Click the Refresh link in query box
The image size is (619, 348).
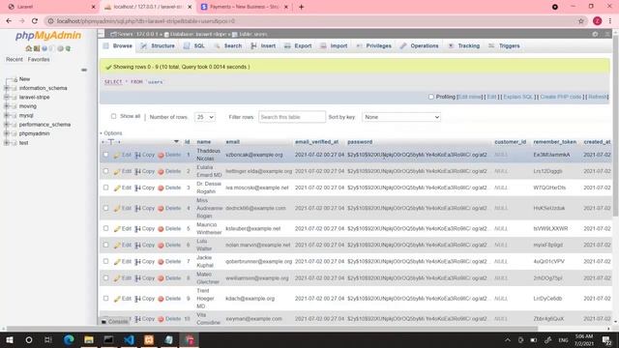pos(598,97)
